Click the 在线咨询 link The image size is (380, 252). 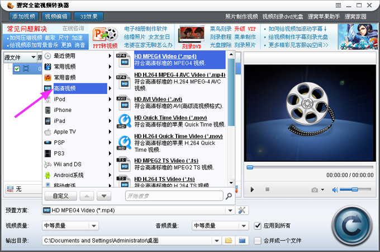(73, 29)
